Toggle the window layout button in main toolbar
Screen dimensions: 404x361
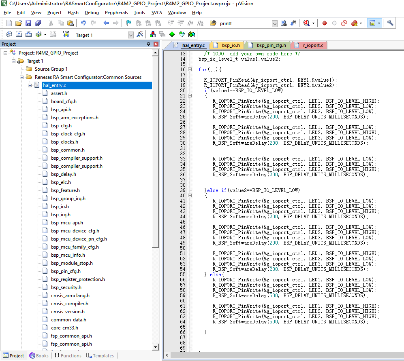point(372,23)
